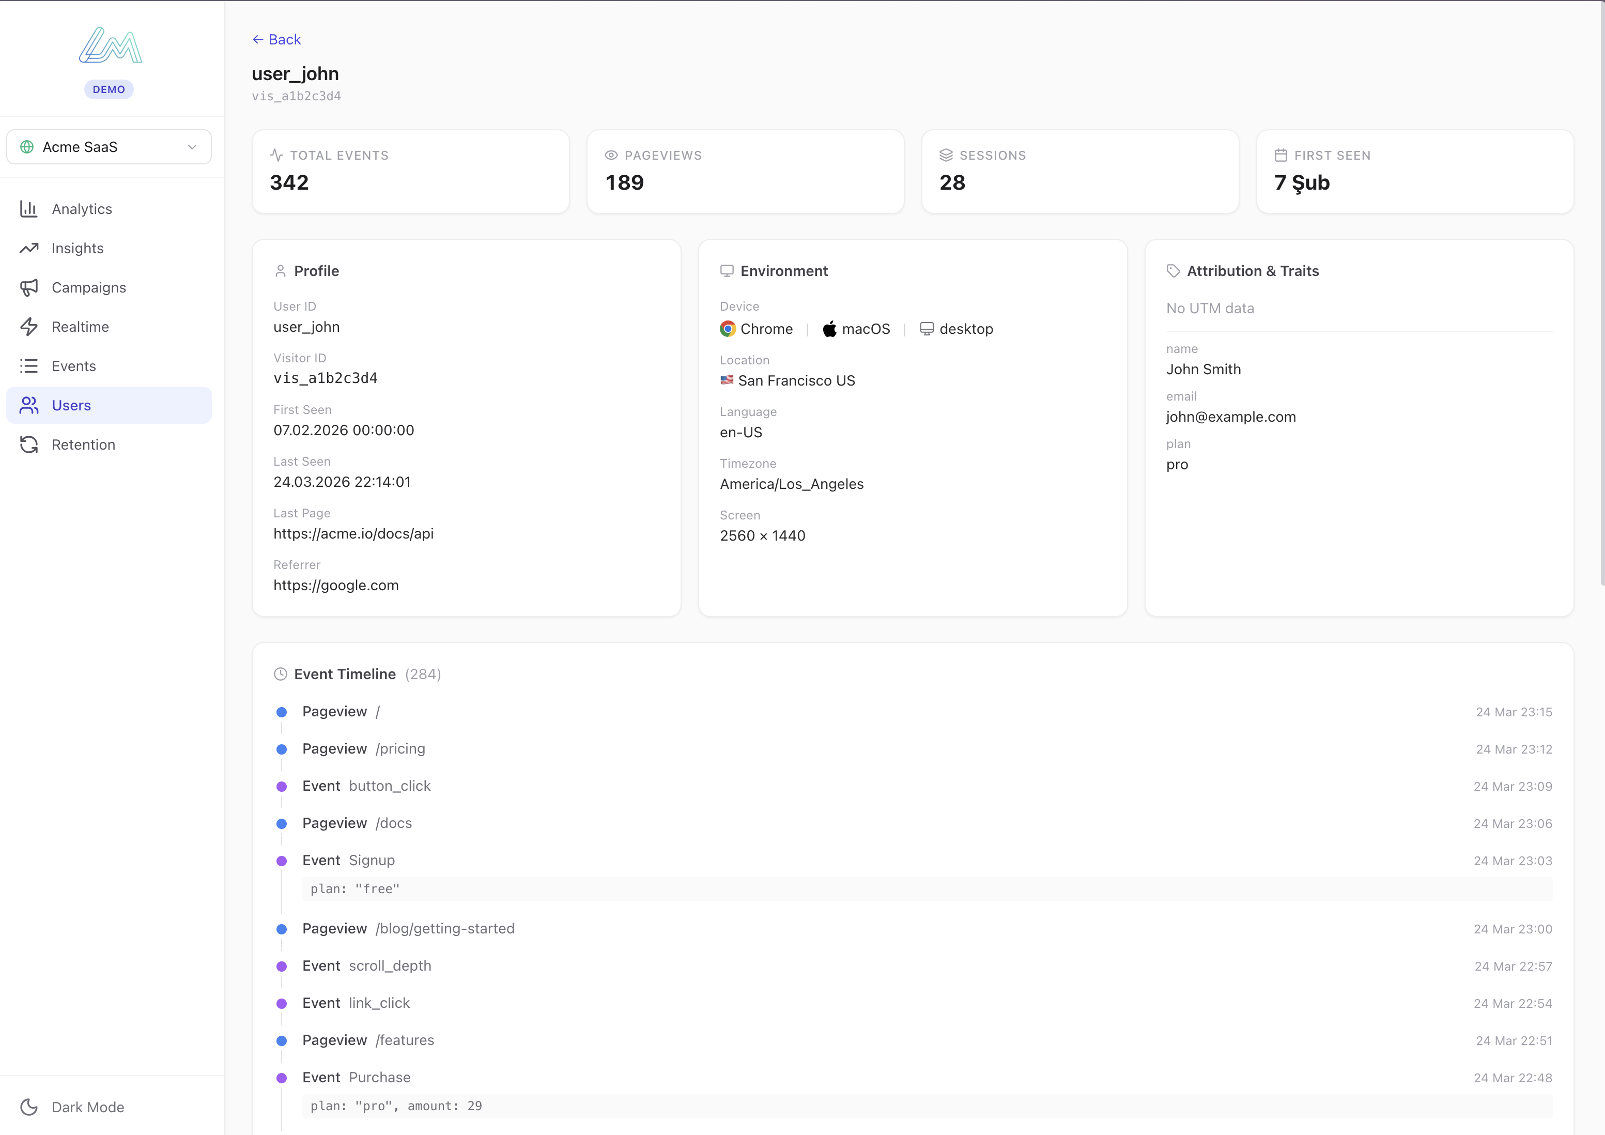Image resolution: width=1605 pixels, height=1135 pixels.
Task: Click the Event Timeline count (284)
Action: [x=423, y=674]
